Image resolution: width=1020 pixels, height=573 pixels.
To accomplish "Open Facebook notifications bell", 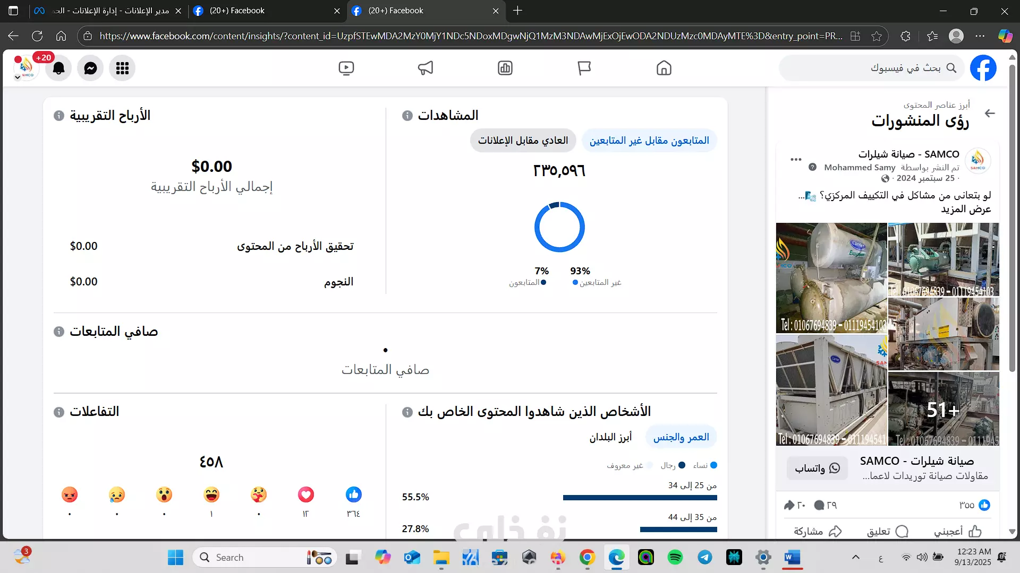I will [58, 68].
